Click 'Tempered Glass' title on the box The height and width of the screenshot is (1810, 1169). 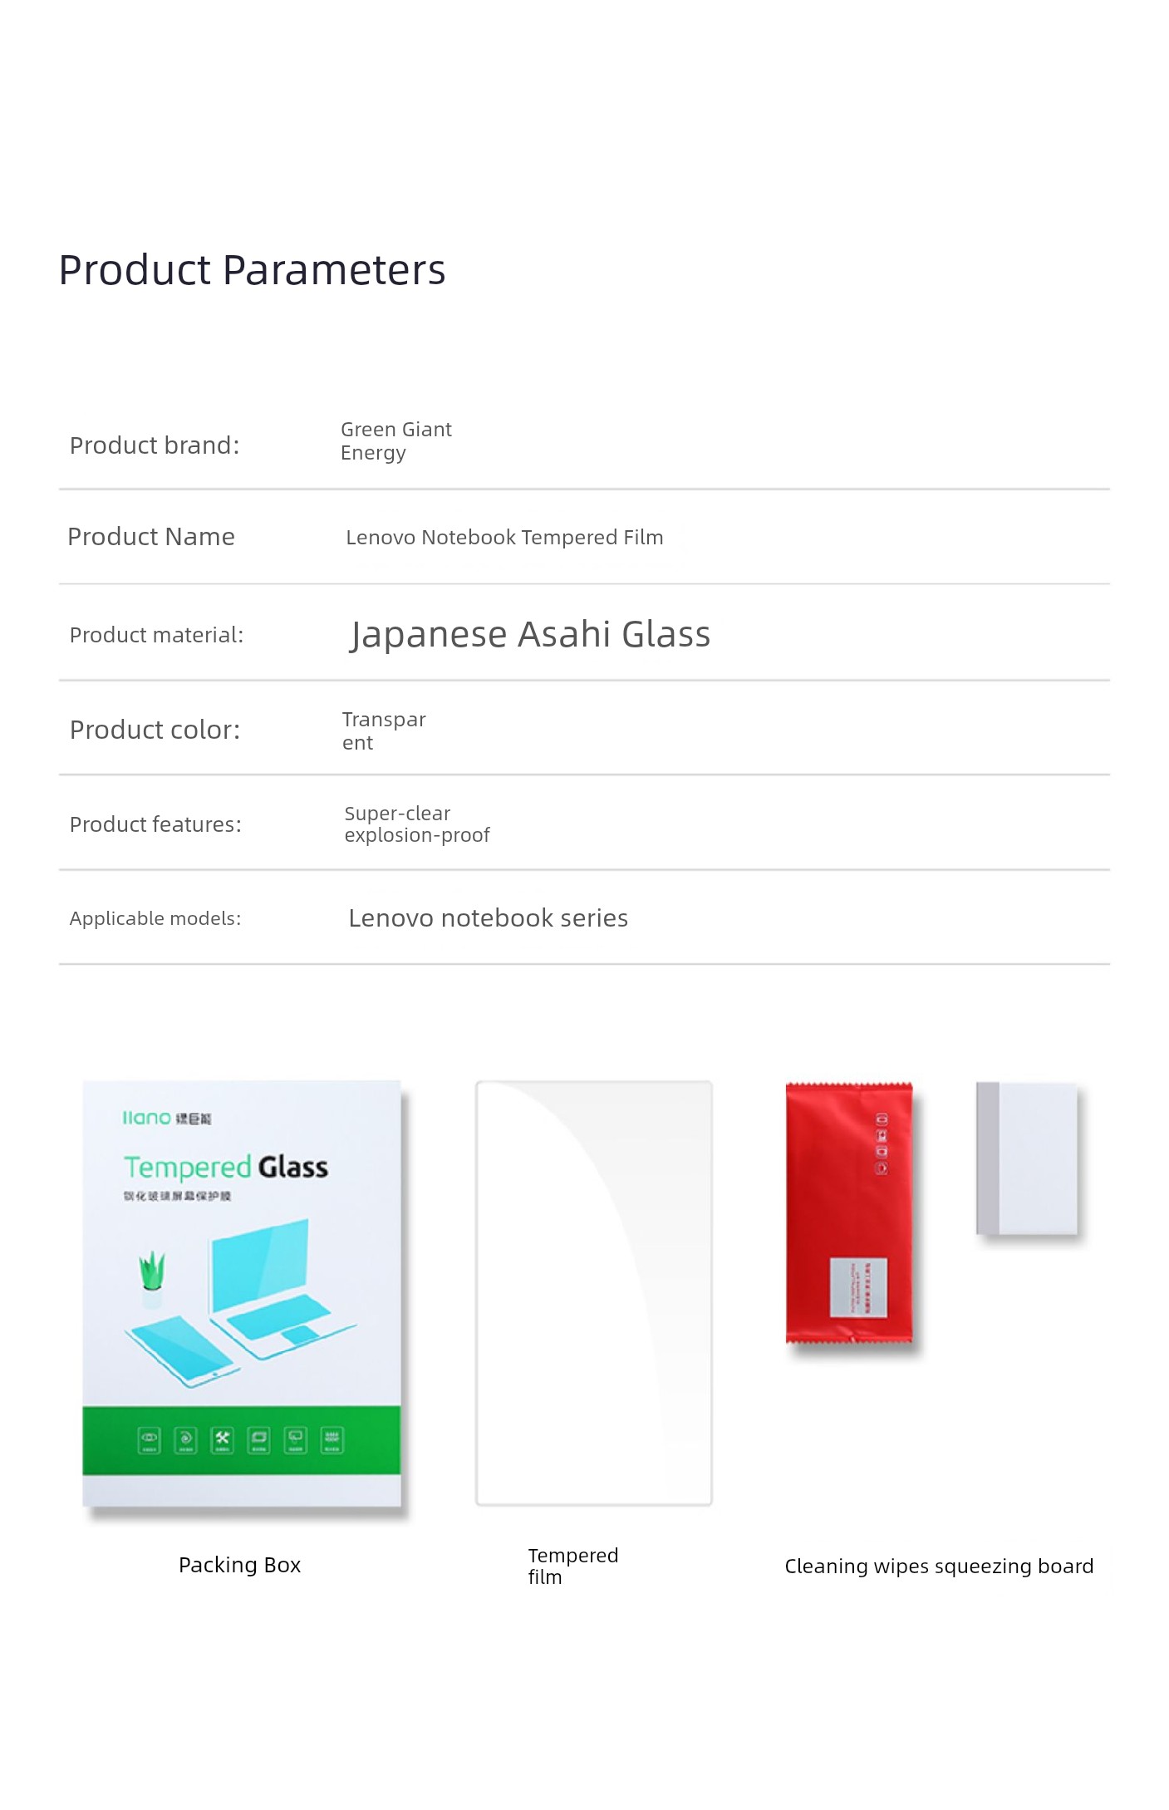click(226, 1167)
